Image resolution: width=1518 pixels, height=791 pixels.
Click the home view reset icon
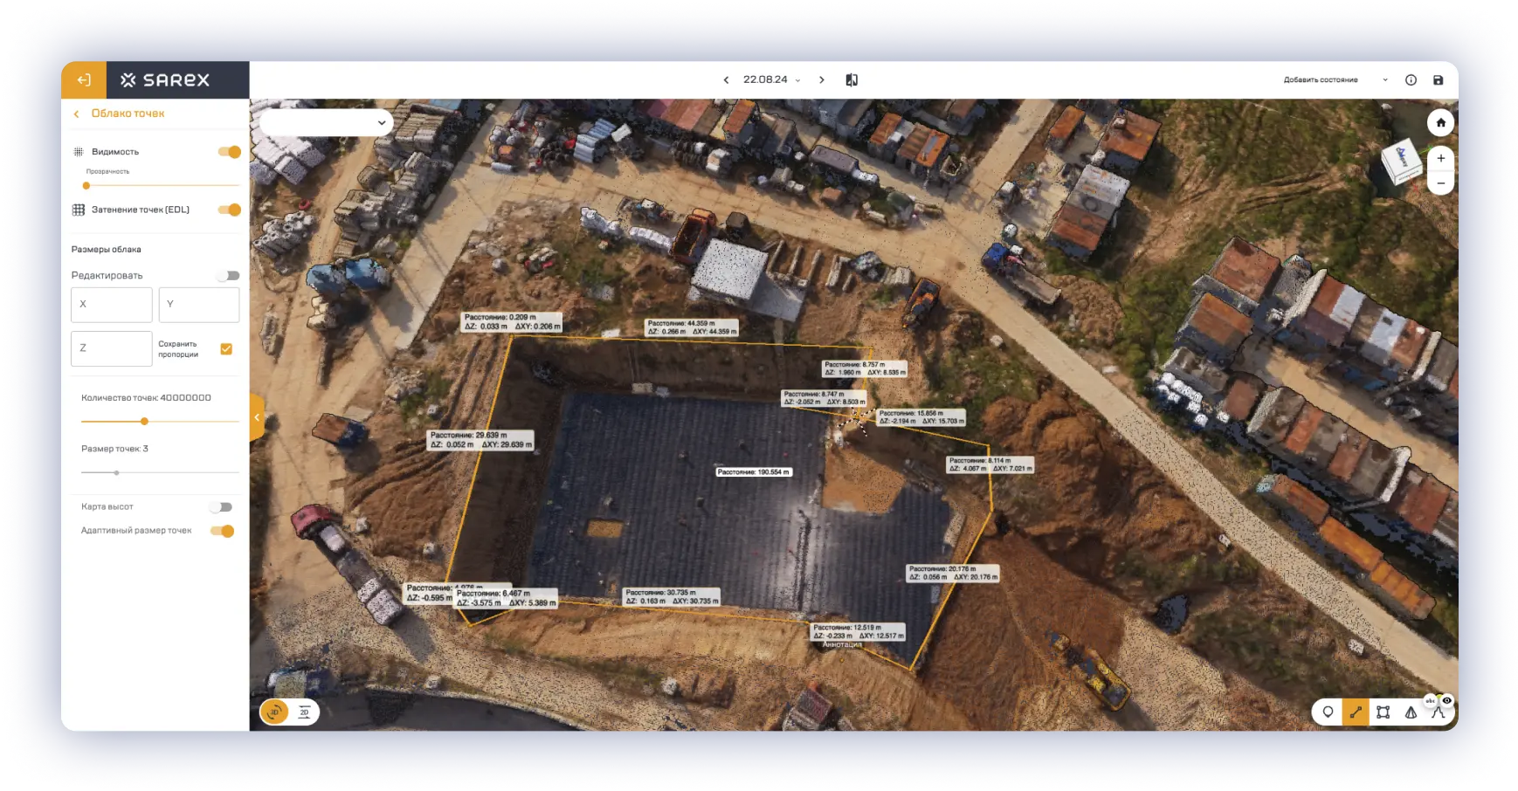(x=1440, y=123)
